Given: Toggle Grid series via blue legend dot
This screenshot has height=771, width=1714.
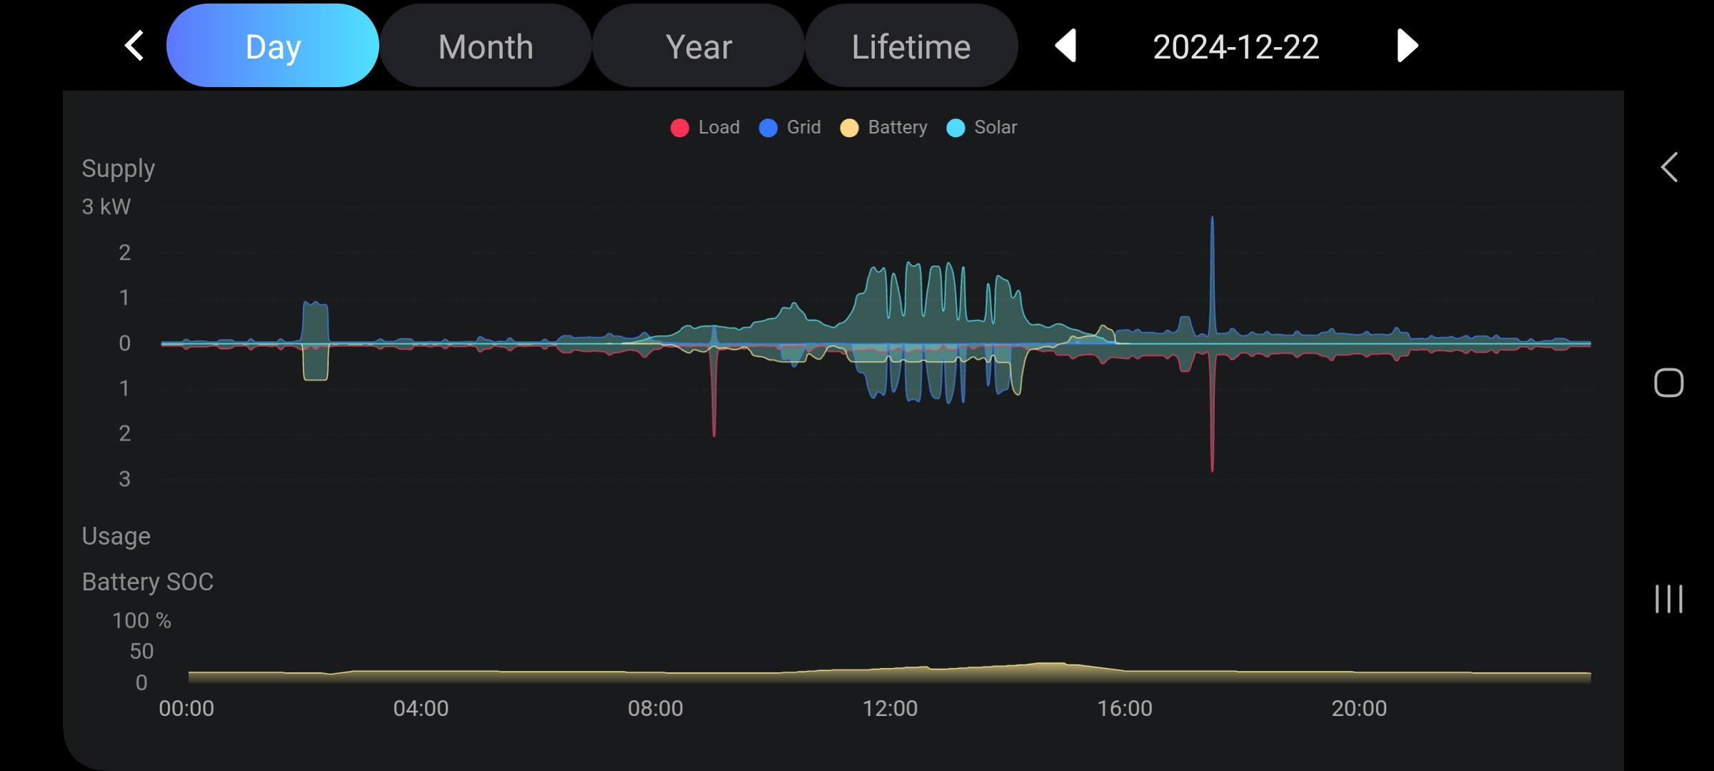Looking at the screenshot, I should (x=768, y=128).
